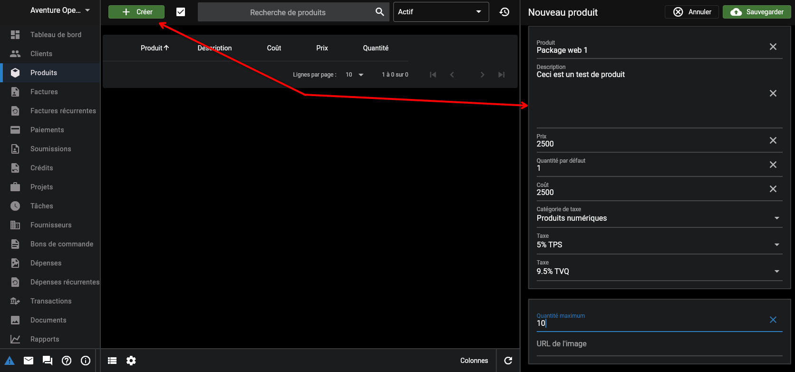Open the Aventure Ope... company dropdown
795x372 pixels.
pos(60,10)
